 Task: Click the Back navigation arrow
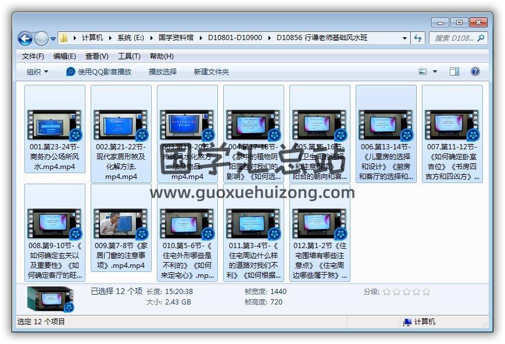[x=25, y=38]
